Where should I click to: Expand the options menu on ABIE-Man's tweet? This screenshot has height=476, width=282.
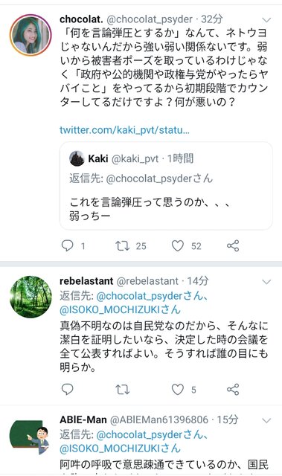pos(266,420)
